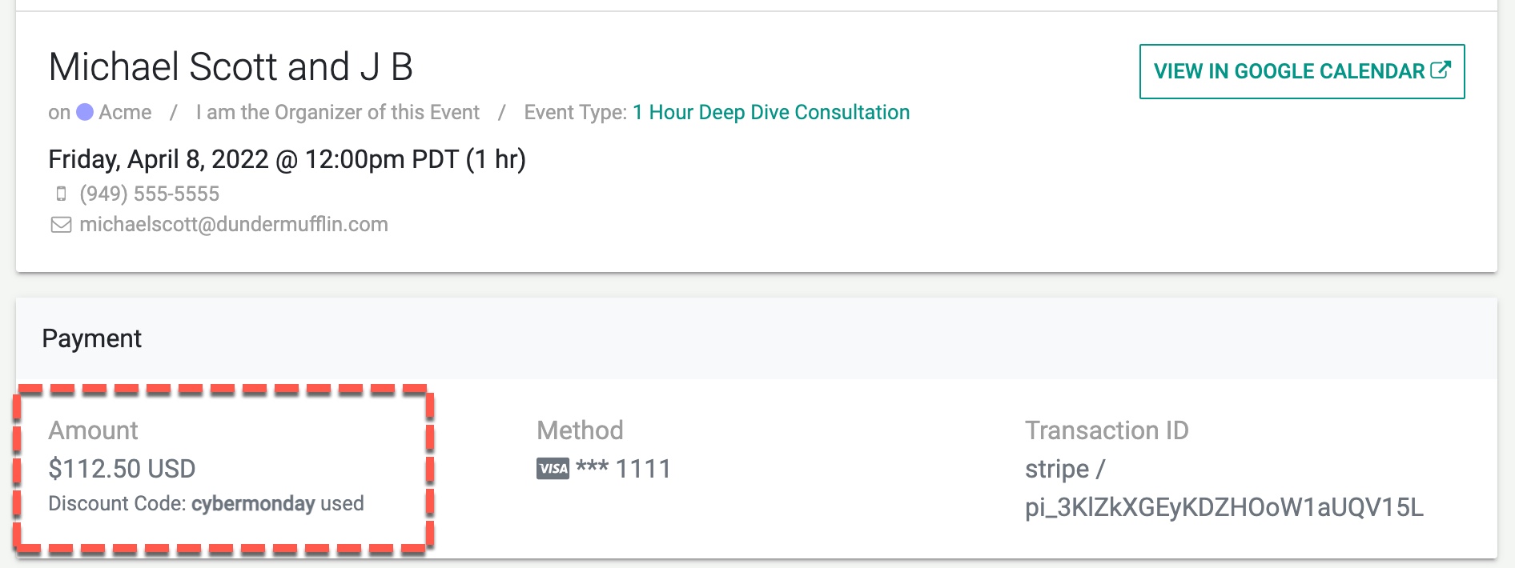Click the Stripe transaction ID starting pi_3KIZ

1224,507
